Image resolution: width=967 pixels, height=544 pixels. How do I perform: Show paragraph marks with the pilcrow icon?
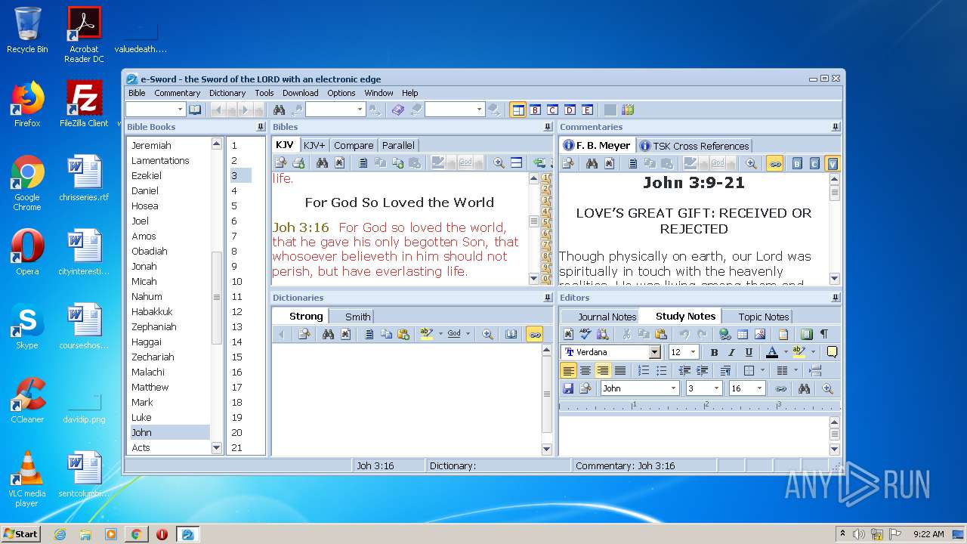[823, 334]
